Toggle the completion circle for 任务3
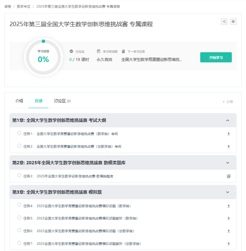Screen dimensions: 246x251 coord(19,176)
